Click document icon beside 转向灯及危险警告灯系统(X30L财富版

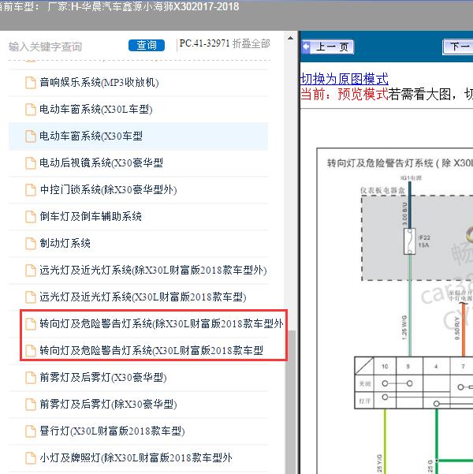pyautogui.click(x=31, y=351)
